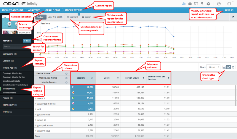Go to Analytics breadcrumb
The height and width of the screenshot is (139, 237).
34,10
